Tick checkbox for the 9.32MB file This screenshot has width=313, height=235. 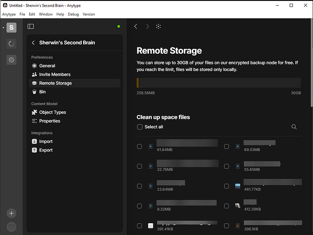[x=139, y=206]
